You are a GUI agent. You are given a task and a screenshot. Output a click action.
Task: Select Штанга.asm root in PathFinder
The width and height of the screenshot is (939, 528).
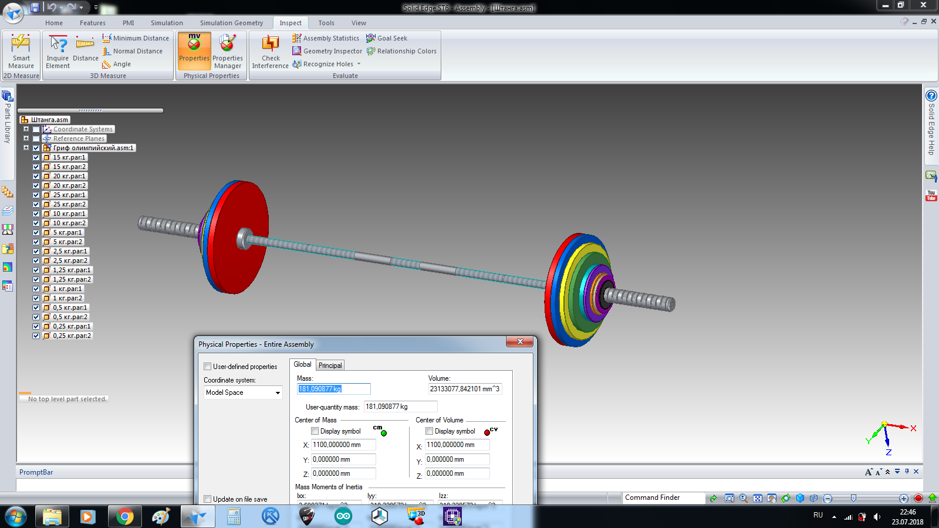tap(45, 120)
